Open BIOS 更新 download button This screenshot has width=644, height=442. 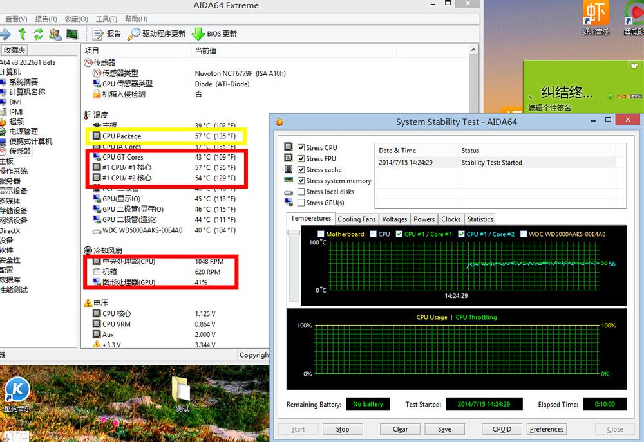coord(214,33)
